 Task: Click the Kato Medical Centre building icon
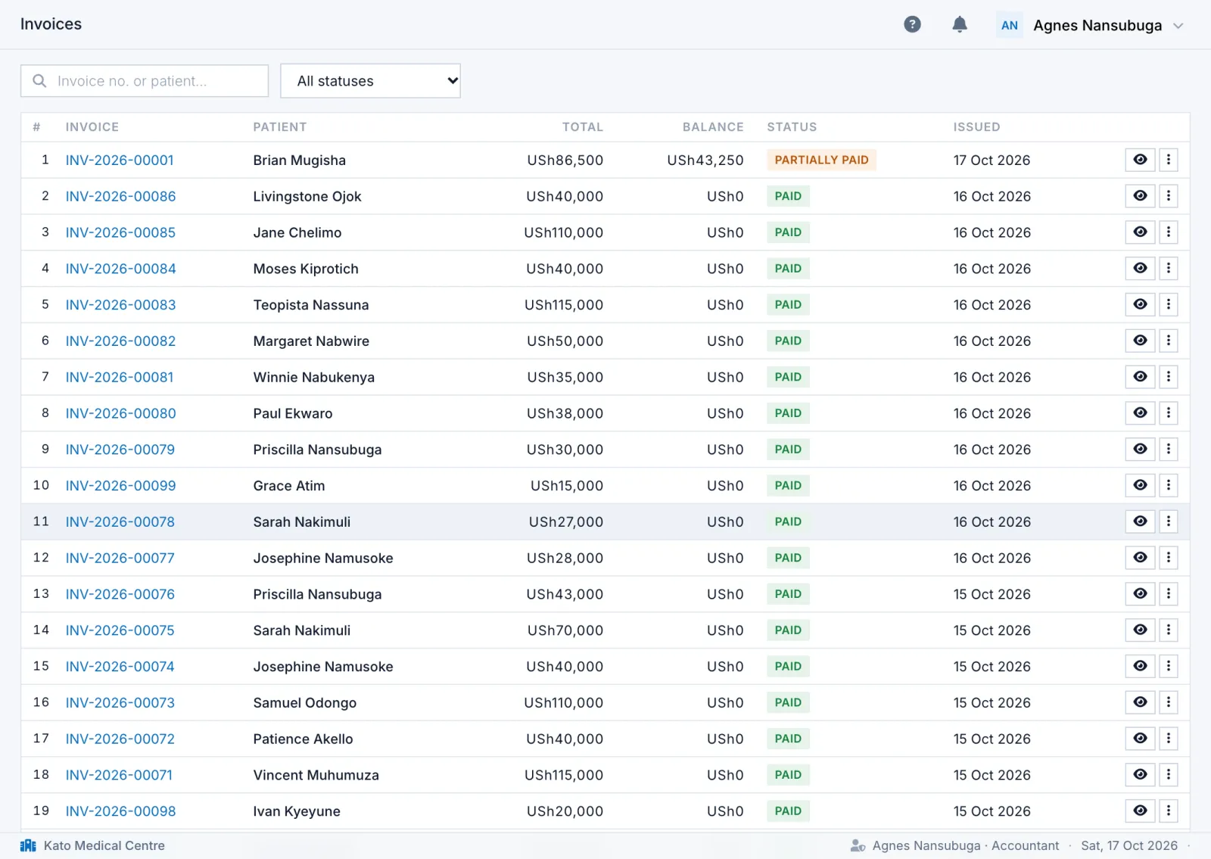click(28, 845)
